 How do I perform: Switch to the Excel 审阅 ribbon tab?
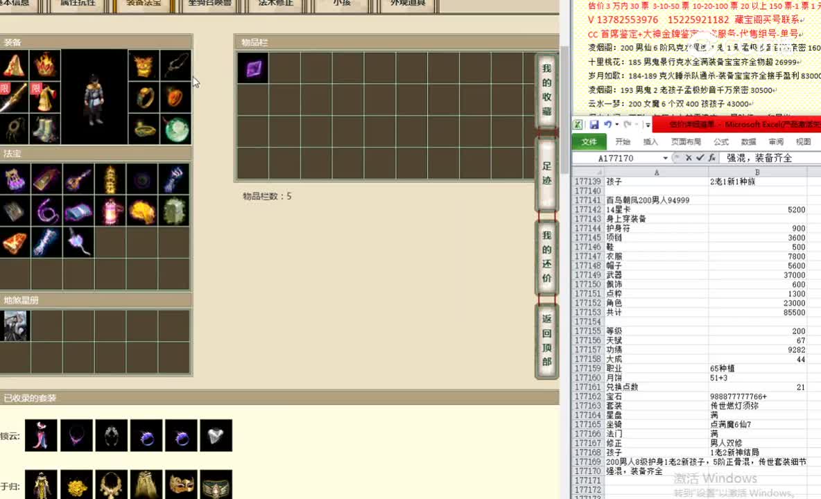tap(776, 142)
